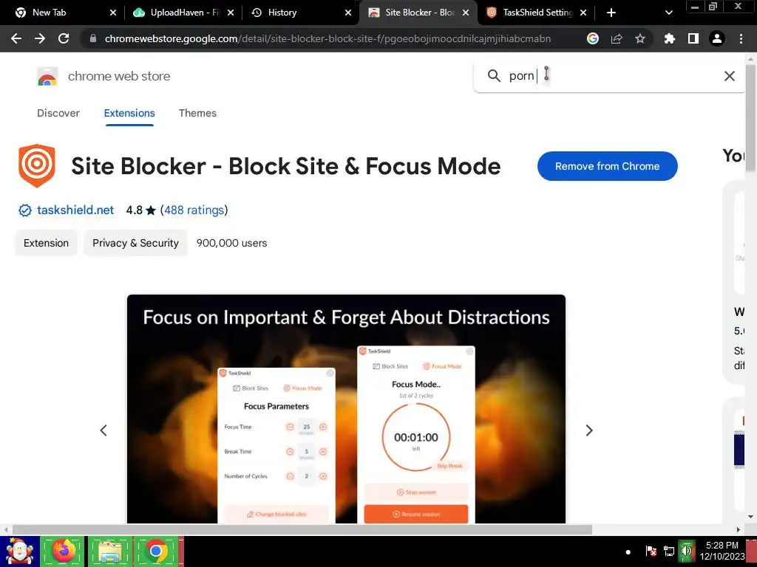
Task: Close the History tab
Action: coord(348,13)
